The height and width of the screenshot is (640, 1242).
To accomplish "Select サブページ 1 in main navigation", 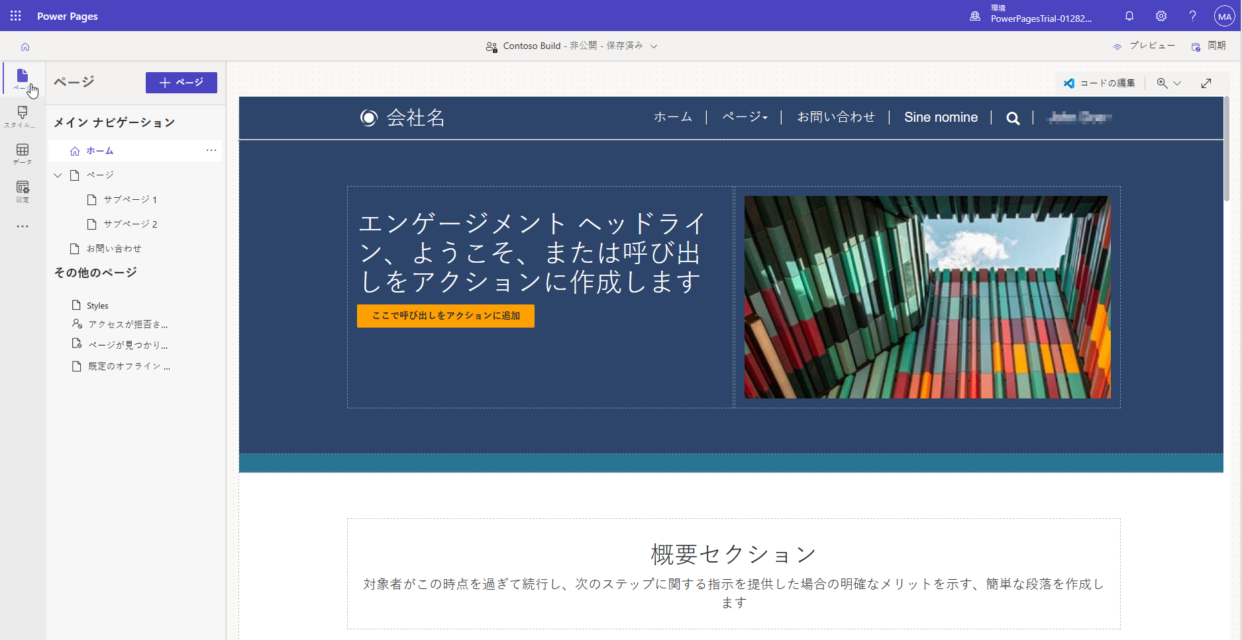I will click(x=130, y=199).
